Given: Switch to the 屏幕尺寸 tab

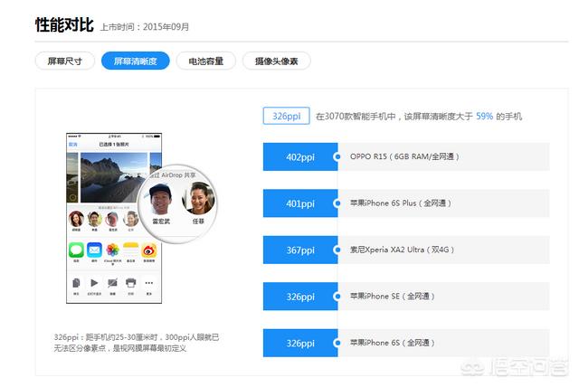Looking at the screenshot, I should click(x=64, y=61).
